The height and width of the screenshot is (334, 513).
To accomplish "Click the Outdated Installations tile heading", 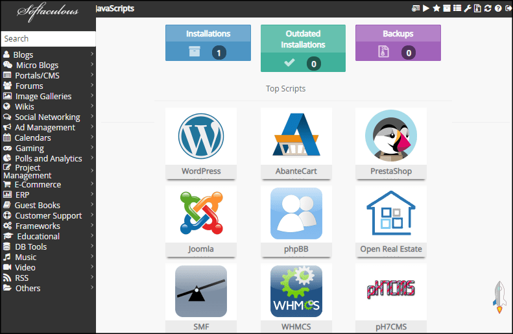I will [x=303, y=40].
